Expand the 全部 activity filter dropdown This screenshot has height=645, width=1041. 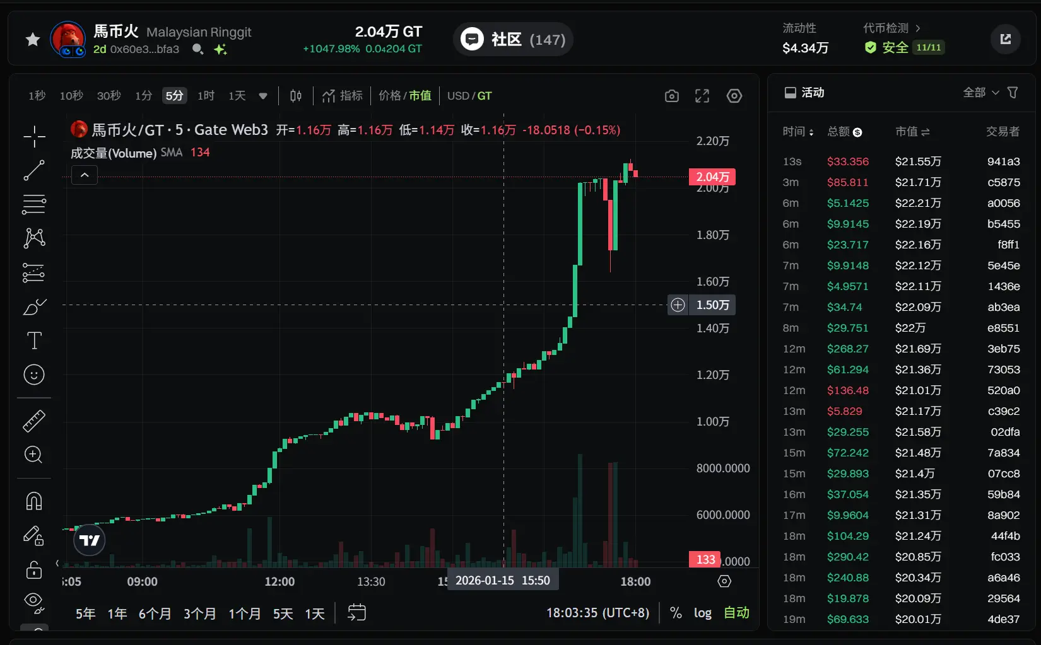(x=981, y=93)
